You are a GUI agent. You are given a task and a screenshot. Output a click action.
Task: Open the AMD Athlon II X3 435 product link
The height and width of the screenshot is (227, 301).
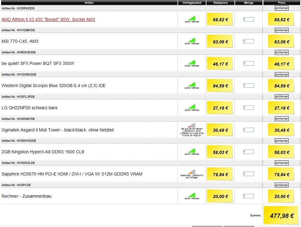[x=48, y=19]
